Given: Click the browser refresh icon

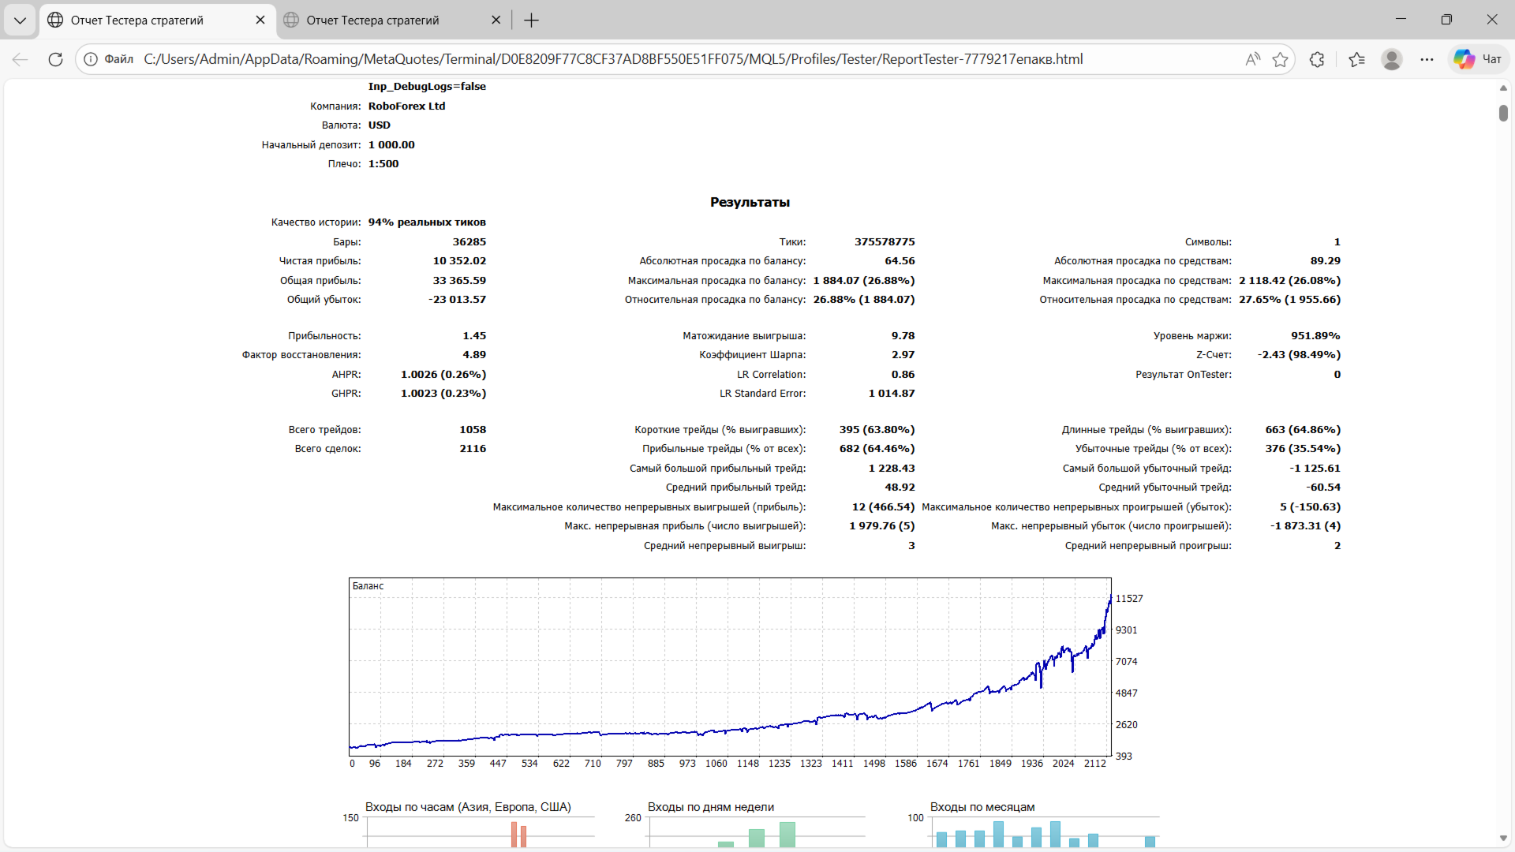Looking at the screenshot, I should [55, 59].
